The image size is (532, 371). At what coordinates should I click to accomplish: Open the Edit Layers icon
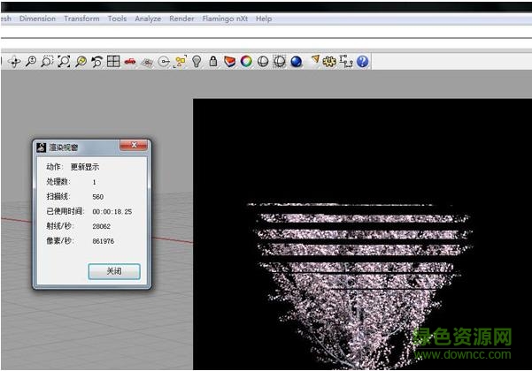coord(229,62)
